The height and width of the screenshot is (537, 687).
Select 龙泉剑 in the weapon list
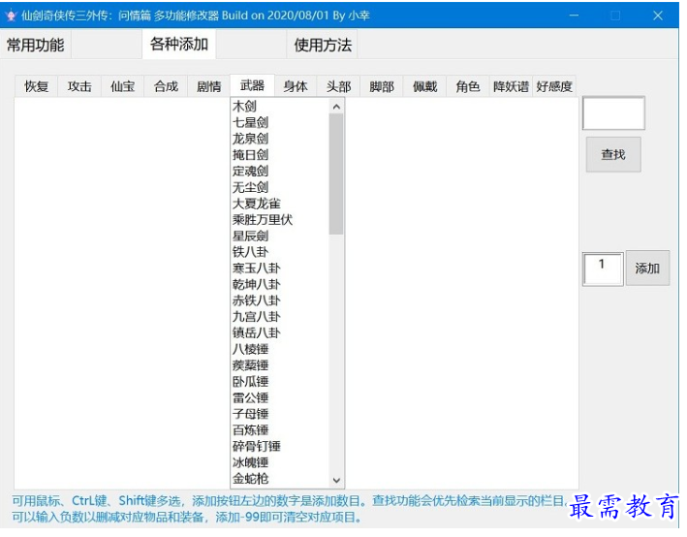coord(250,139)
